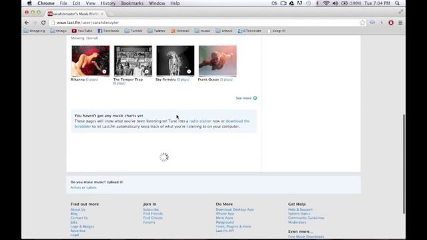Open the YouTube bookmark

coord(82,31)
